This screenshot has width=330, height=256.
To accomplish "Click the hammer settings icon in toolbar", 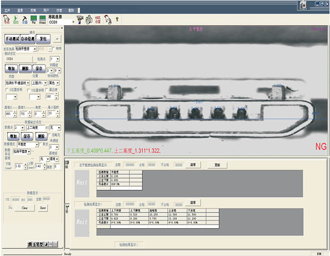I will (x=24, y=20).
